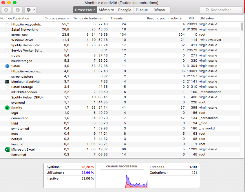Select the Spotify Helper (GPU) row
This screenshot has height=192, width=245.
point(120,97)
